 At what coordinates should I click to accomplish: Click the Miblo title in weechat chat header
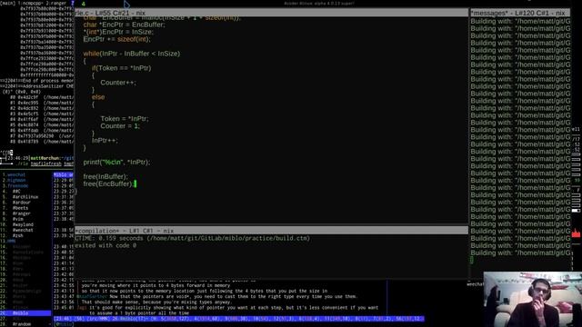(63, 174)
